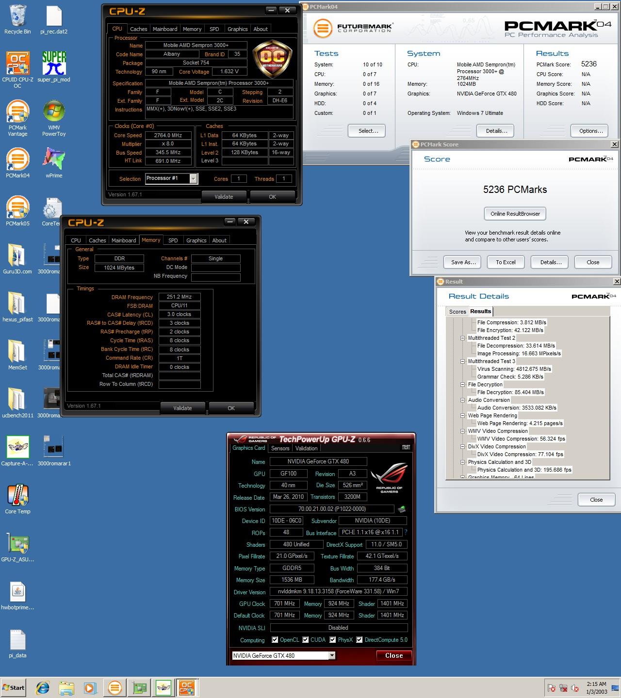
Task: Toggle the CUDA checkbox in GPU-Z
Action: [x=306, y=640]
